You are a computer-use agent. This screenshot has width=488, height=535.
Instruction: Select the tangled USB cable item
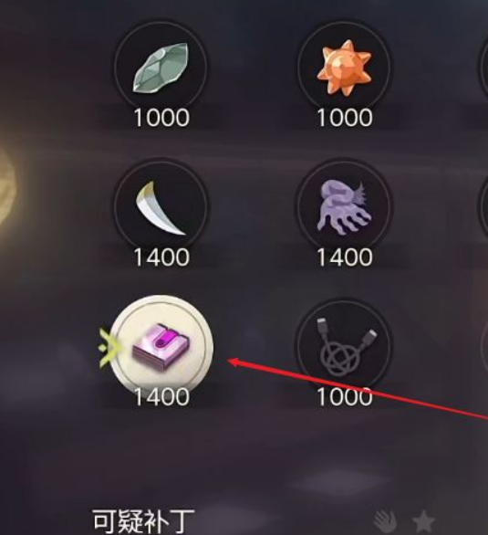tap(344, 347)
